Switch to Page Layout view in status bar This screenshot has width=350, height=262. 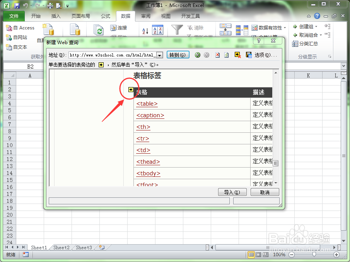(x=258, y=255)
